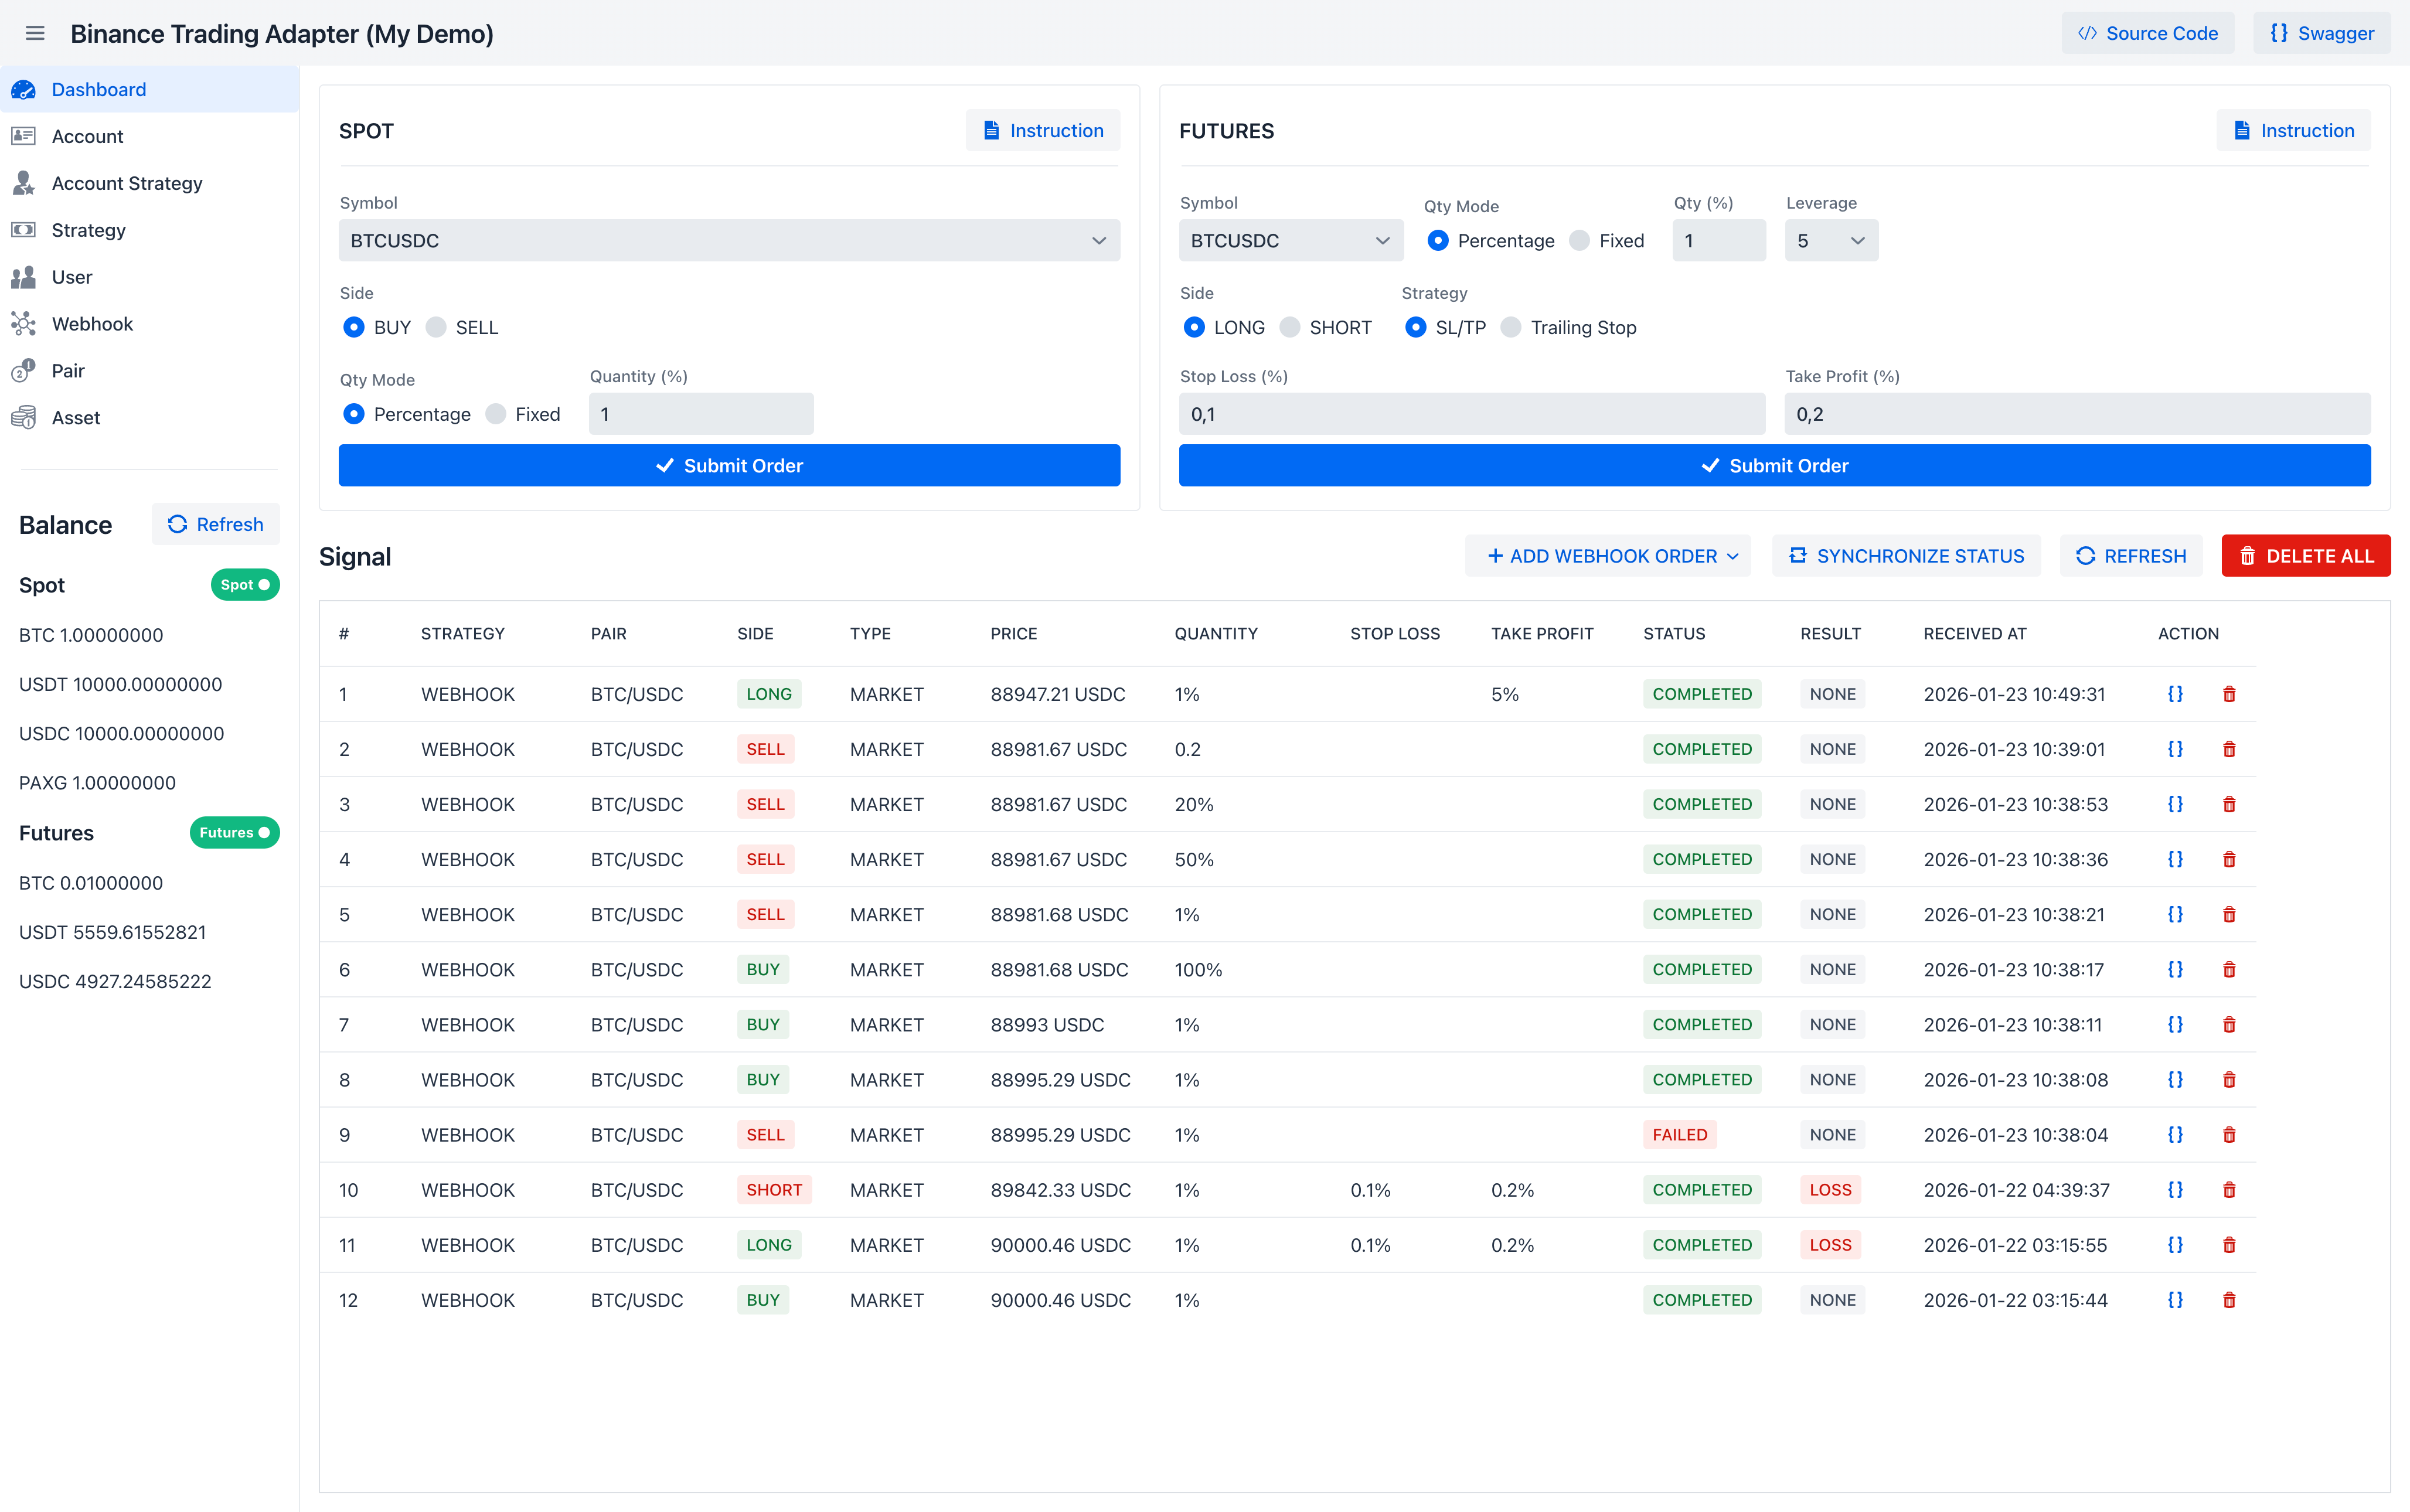Expand the Add Webhook Order dropdown
Image resolution: width=2410 pixels, height=1512 pixels.
tap(1608, 556)
